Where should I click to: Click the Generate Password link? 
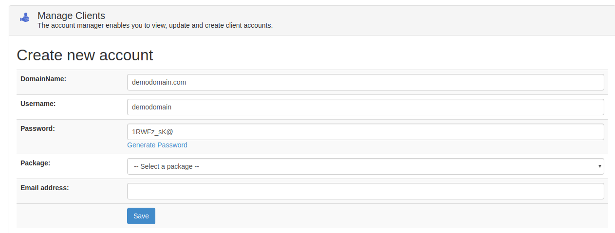click(x=157, y=145)
